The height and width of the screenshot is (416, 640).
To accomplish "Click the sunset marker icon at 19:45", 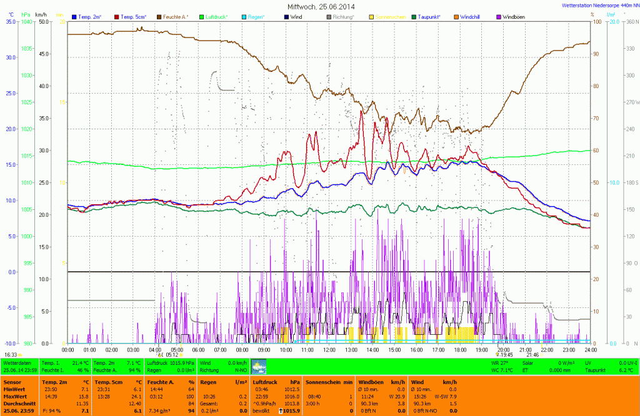I will tap(498, 354).
